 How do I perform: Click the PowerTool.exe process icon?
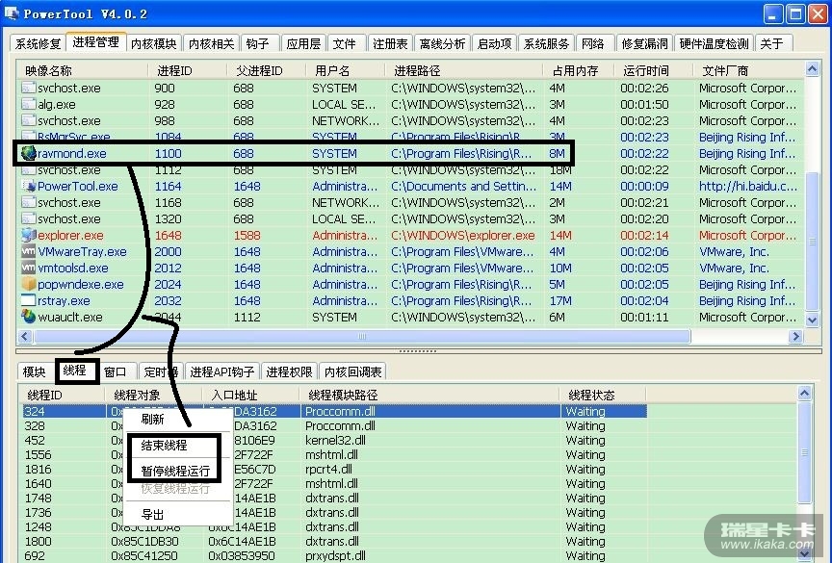coord(29,186)
